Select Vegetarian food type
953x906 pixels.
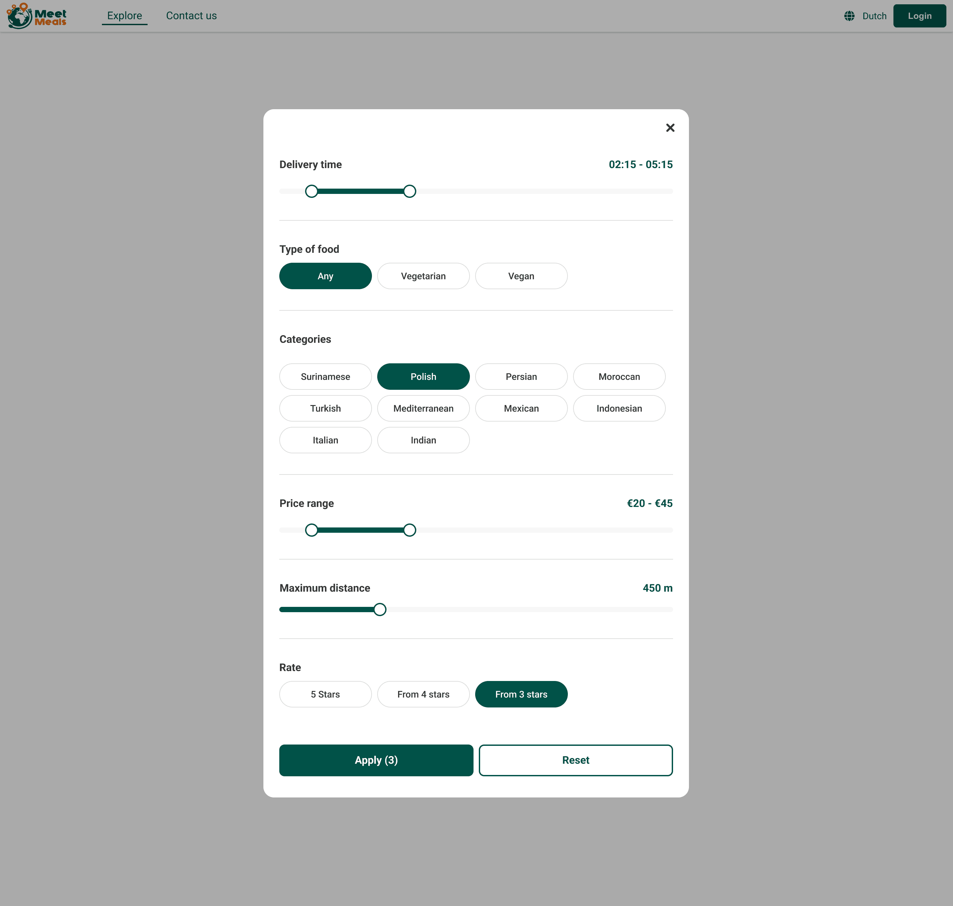pos(423,276)
